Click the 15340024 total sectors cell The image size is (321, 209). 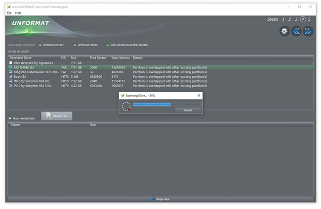[x=118, y=67]
